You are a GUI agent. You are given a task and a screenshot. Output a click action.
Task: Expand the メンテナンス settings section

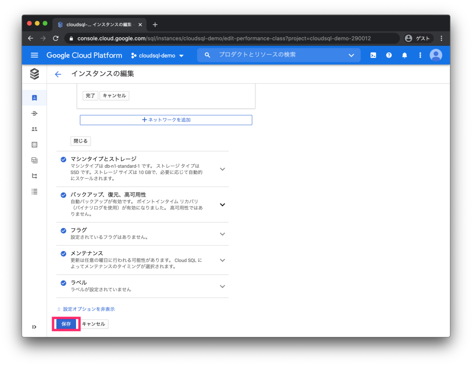222,260
